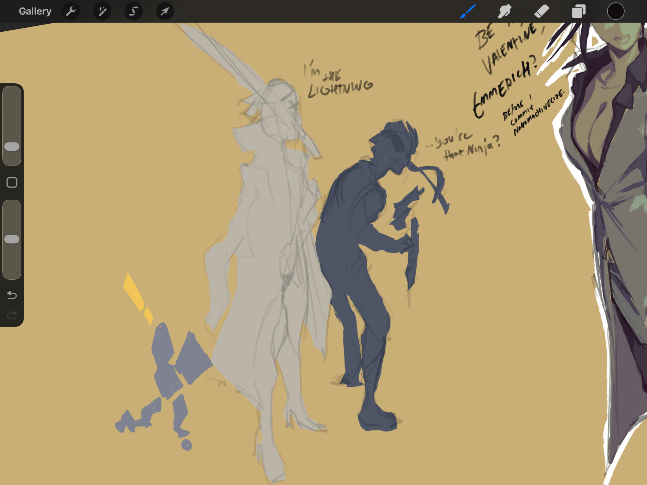The image size is (647, 485).
Task: Select the Brush tool
Action: coord(467,11)
